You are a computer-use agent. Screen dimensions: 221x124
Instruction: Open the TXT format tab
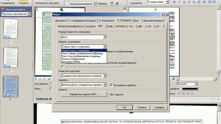pos(131,27)
